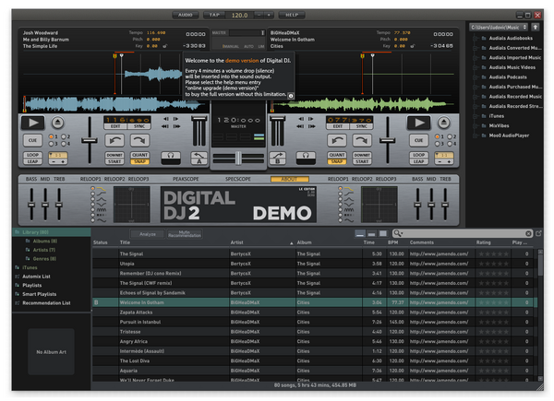This screenshot has height=401, width=554.
Task: Click the Analyze button
Action: [148, 234]
